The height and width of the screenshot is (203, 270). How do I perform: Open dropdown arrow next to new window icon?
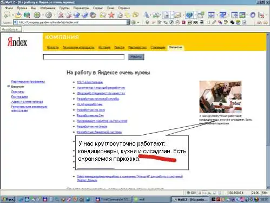pos(12,15)
